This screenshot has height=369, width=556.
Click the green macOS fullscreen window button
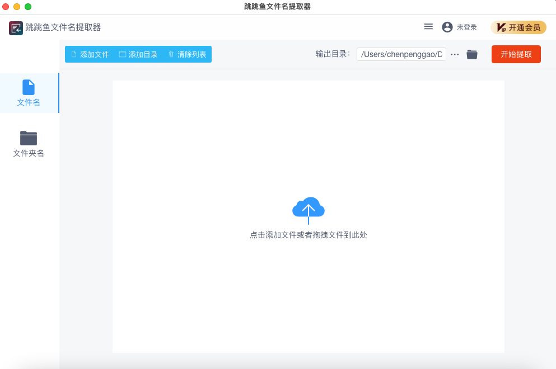pyautogui.click(x=28, y=7)
